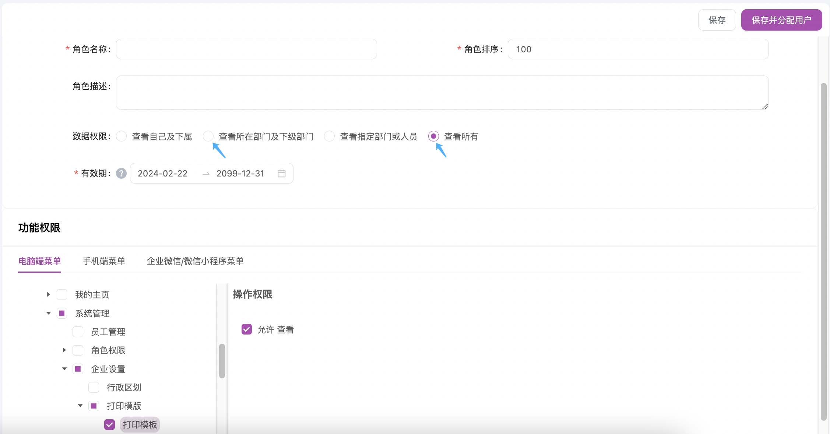Check the 我的主页 checkbox
This screenshot has height=434, width=830.
[62, 294]
